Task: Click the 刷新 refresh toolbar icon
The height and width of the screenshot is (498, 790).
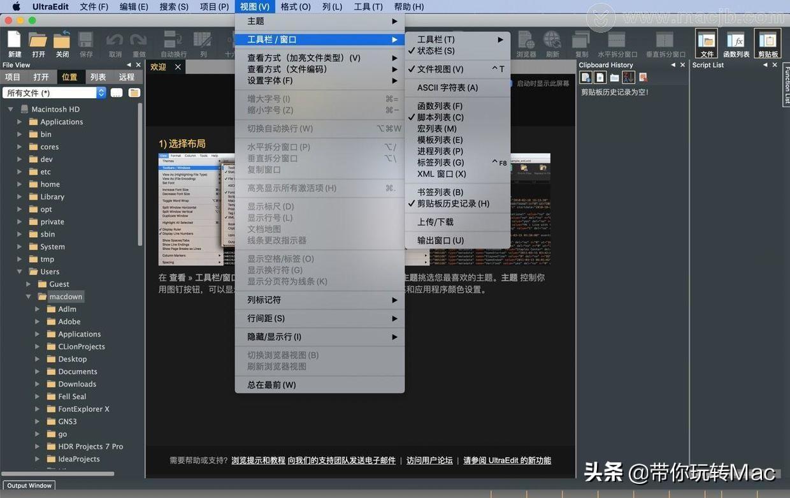Action: [x=552, y=40]
